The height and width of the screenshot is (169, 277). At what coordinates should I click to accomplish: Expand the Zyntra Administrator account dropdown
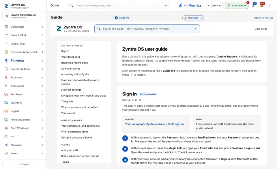pos(41,17)
